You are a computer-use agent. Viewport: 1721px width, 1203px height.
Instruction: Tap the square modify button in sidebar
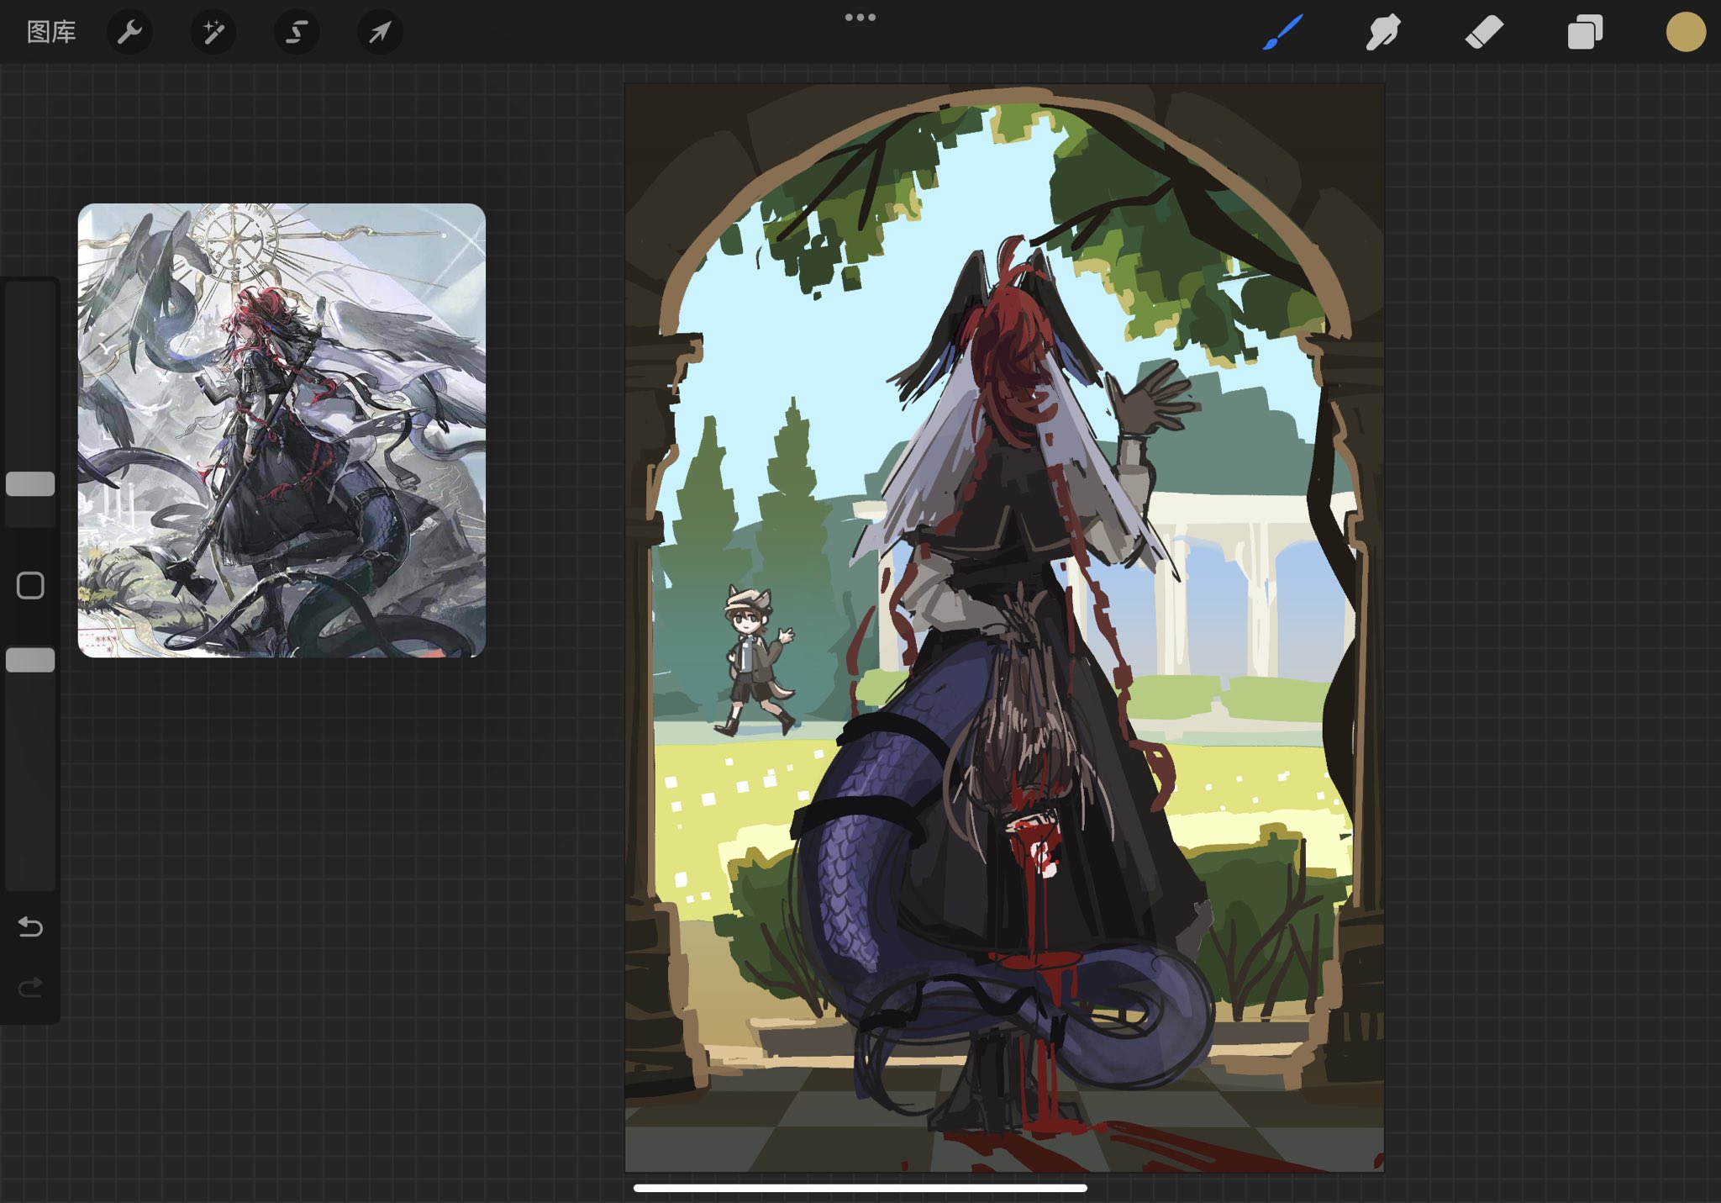30,585
